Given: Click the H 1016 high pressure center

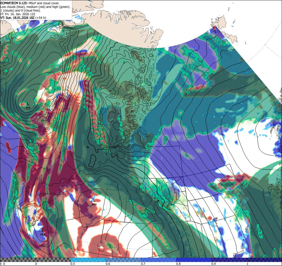Looking at the screenshot, I should point(132,113).
